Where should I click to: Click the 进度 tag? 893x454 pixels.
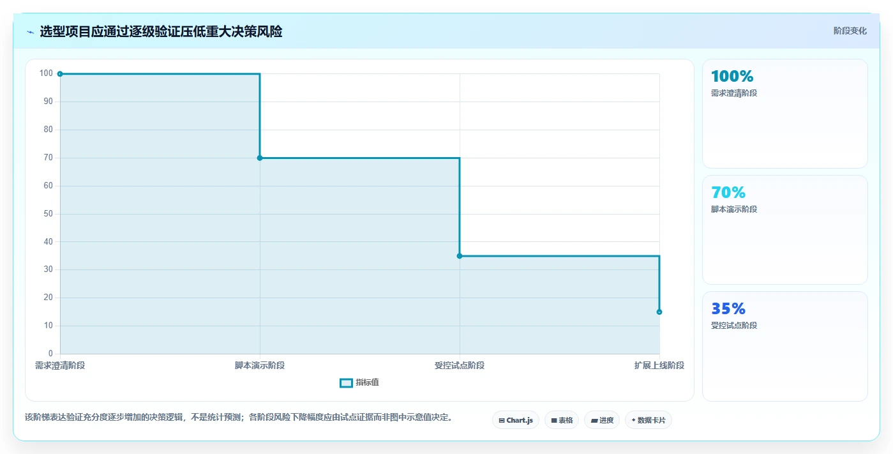(x=602, y=420)
